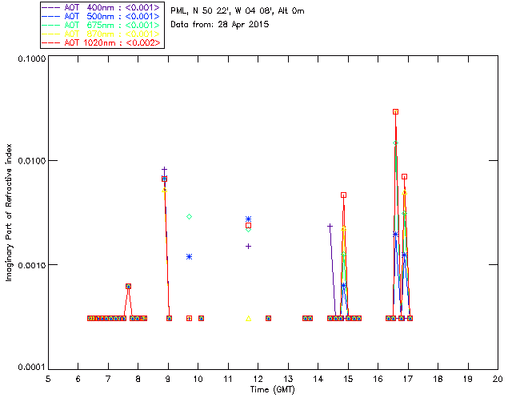Click the purple plus marker after 14 GMT
The height and width of the screenshot is (410, 512).
[x=330, y=226]
